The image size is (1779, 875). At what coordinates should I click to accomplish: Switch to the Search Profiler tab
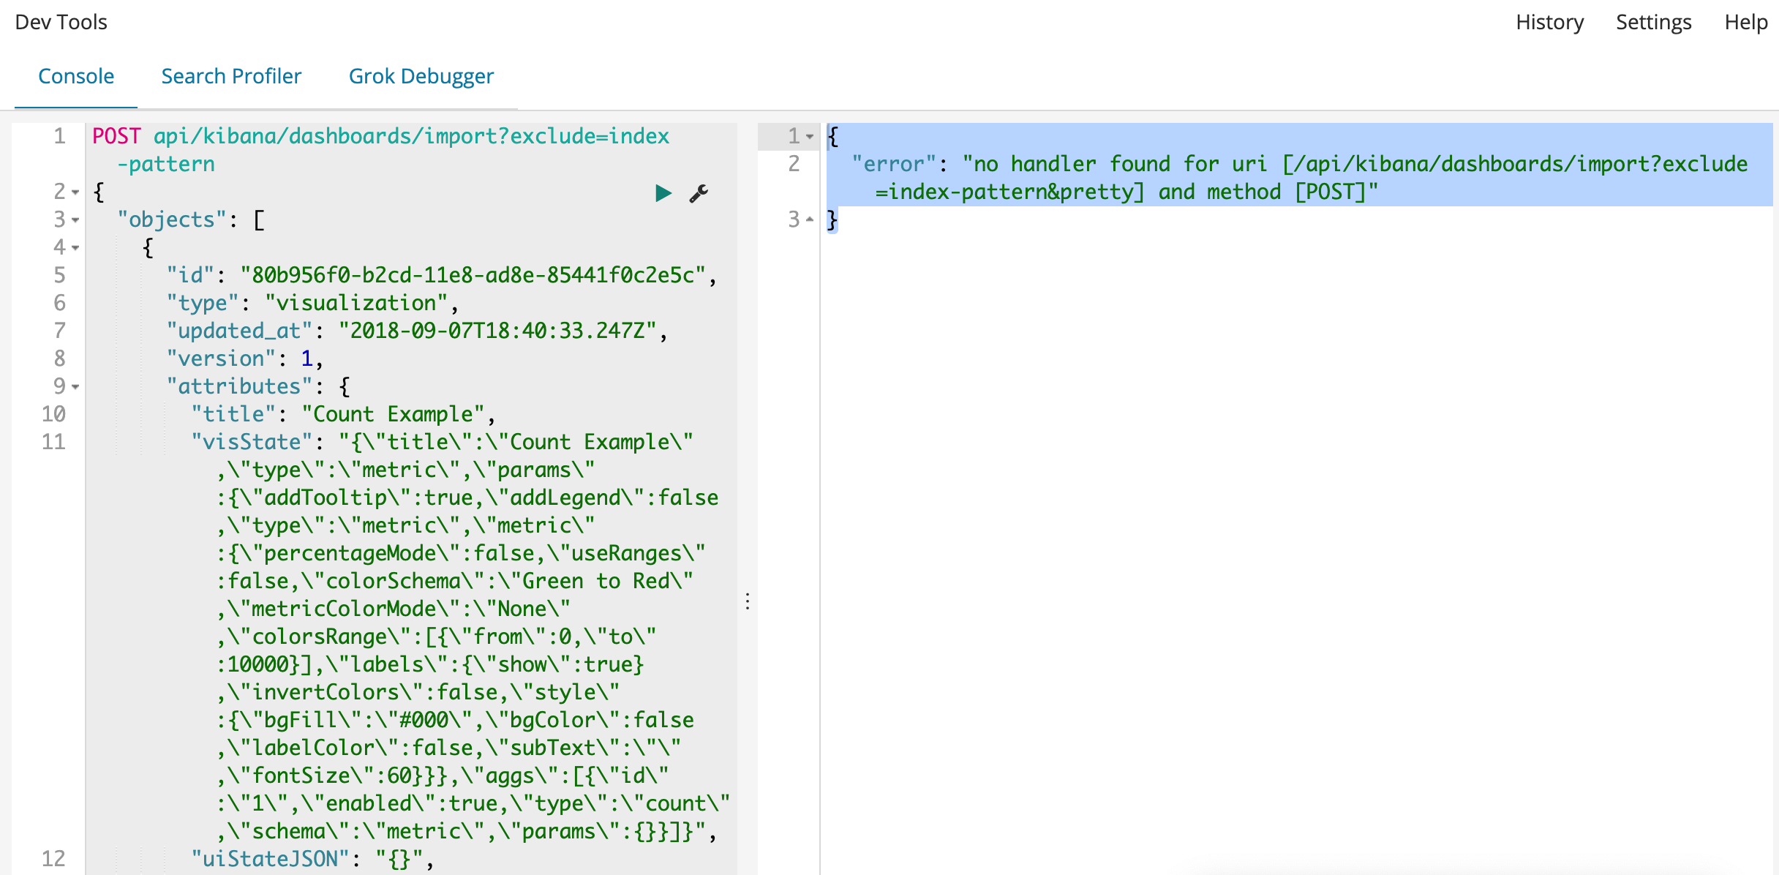(x=231, y=76)
